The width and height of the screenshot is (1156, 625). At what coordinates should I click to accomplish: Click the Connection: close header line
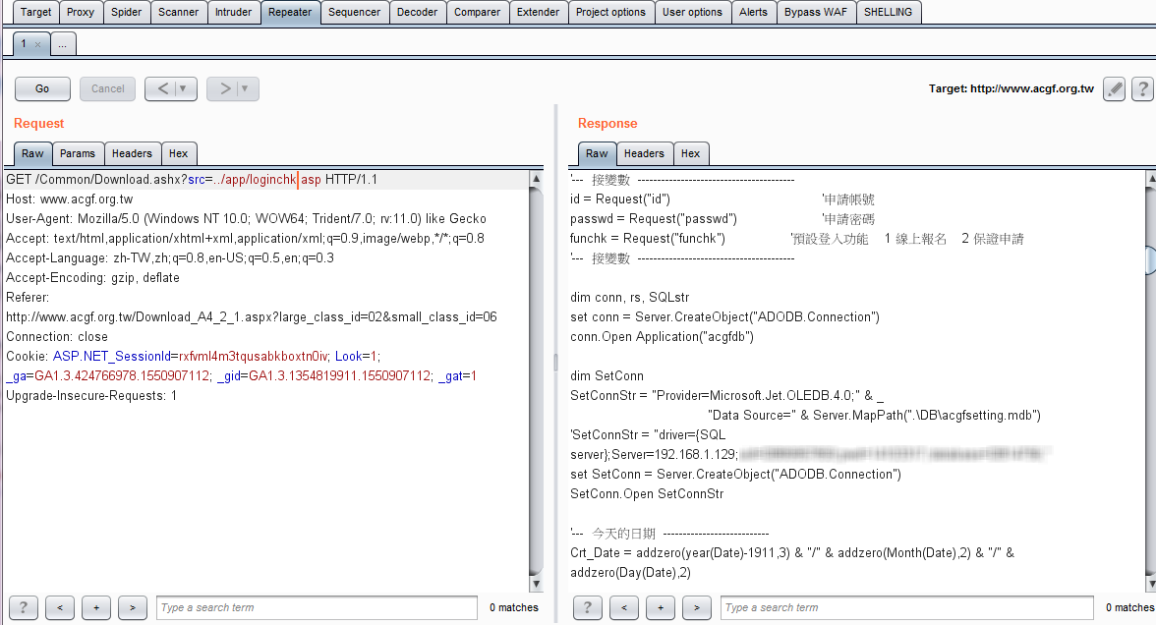point(57,337)
